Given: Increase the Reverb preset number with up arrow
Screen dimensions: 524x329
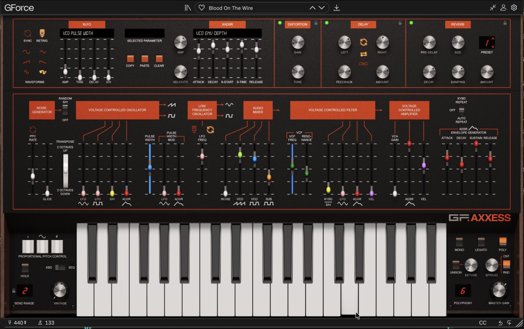Looking at the screenshot, I should click(493, 39).
